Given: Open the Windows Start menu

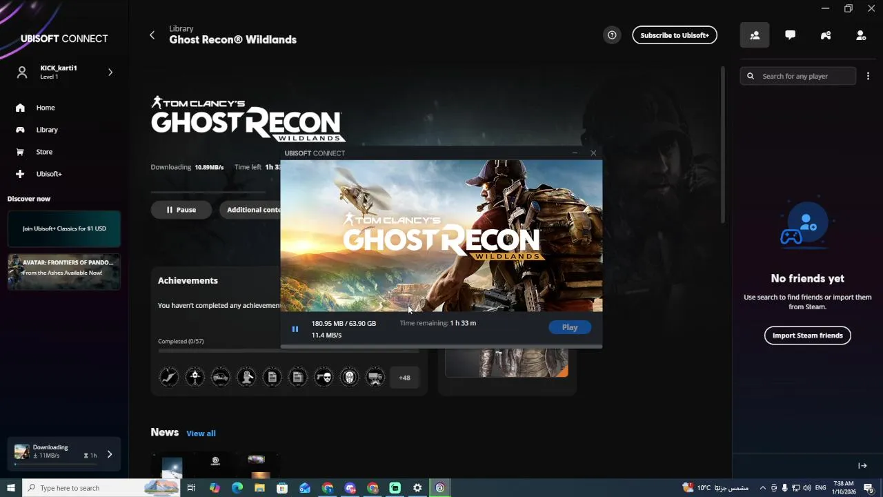Looking at the screenshot, I should coord(10,488).
